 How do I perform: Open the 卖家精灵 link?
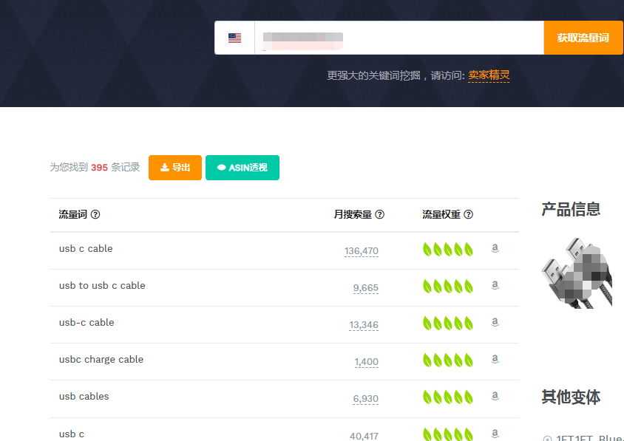pyautogui.click(x=488, y=75)
